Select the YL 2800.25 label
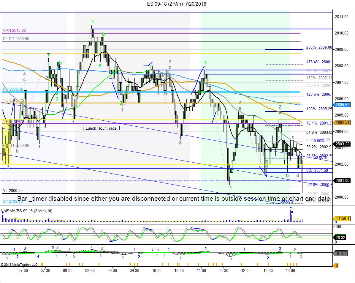Viewport: 355px width, 283px height. [13, 191]
